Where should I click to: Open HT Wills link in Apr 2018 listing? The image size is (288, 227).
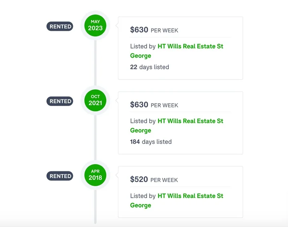[x=190, y=196]
